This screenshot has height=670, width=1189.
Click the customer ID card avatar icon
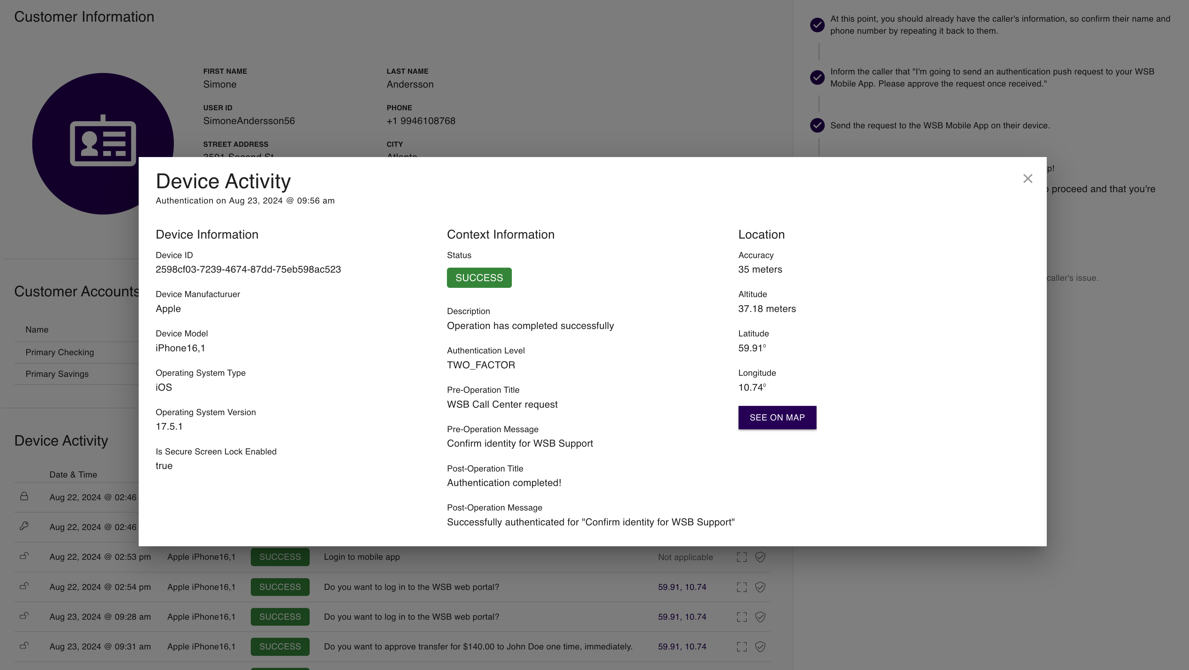click(103, 144)
